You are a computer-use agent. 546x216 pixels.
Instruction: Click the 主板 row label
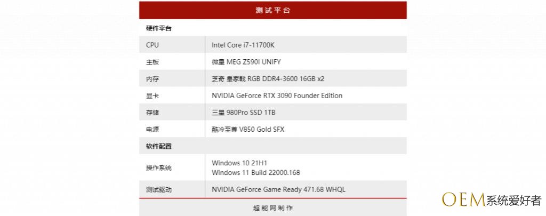click(x=152, y=62)
